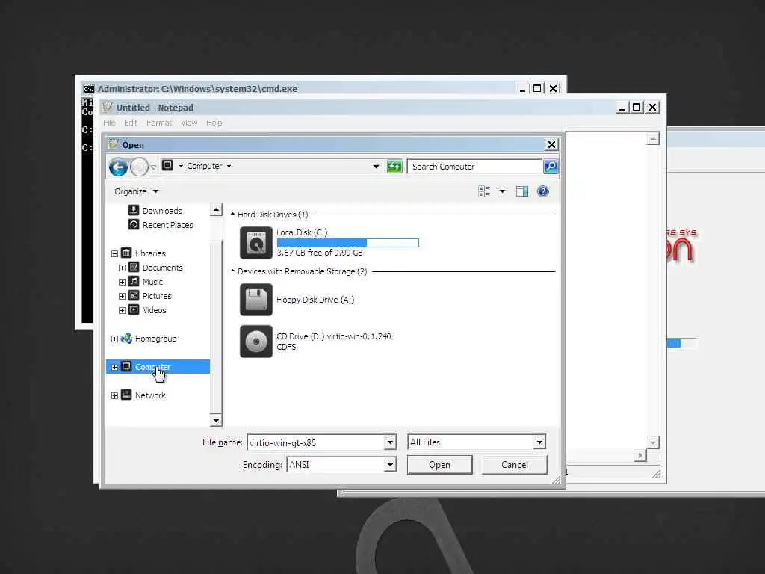Open the help question mark icon
This screenshot has width=765, height=574.
543,191
